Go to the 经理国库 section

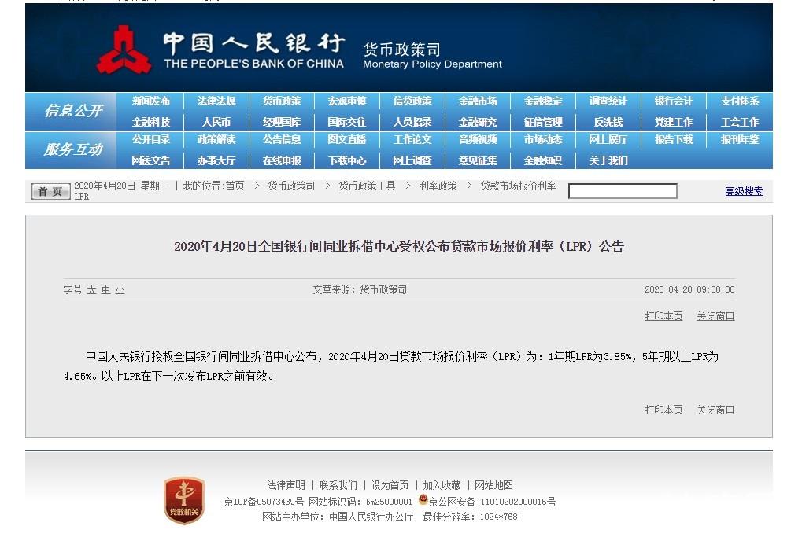point(282,122)
